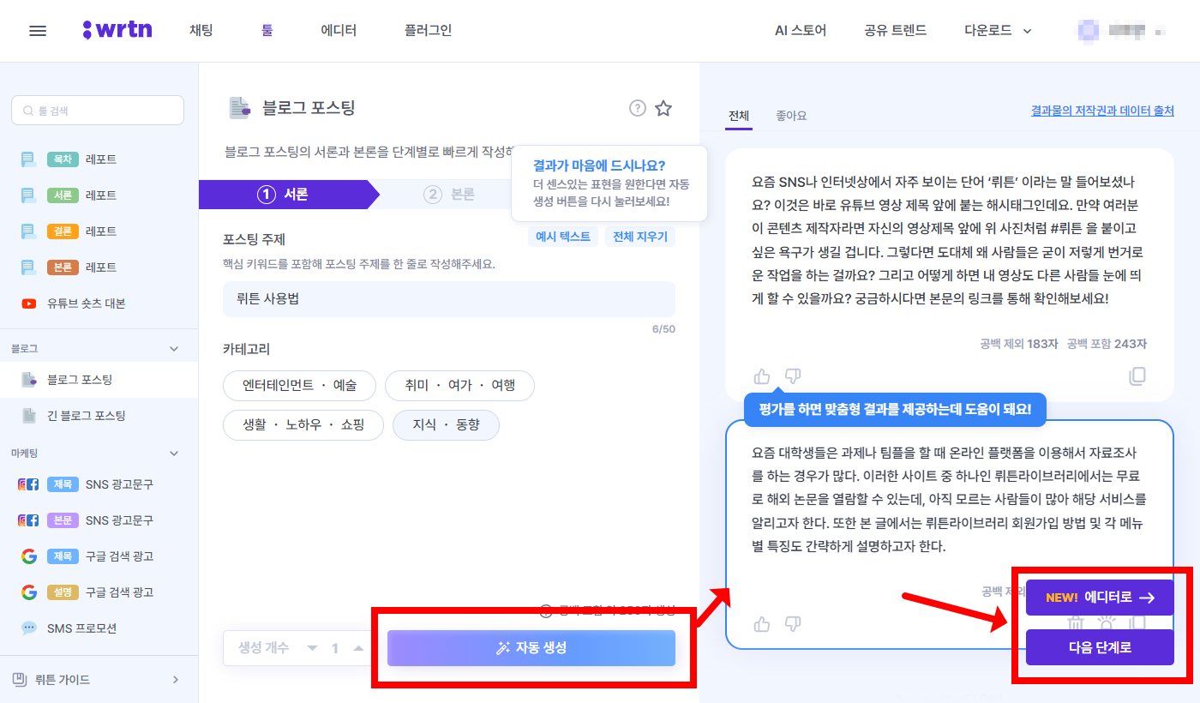Click the 자동 생성 button
Viewport: 1200px width, 703px height.
pyautogui.click(x=533, y=648)
